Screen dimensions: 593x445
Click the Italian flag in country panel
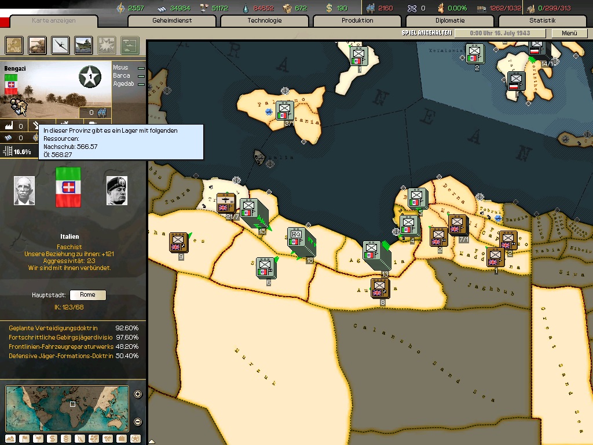click(68, 187)
